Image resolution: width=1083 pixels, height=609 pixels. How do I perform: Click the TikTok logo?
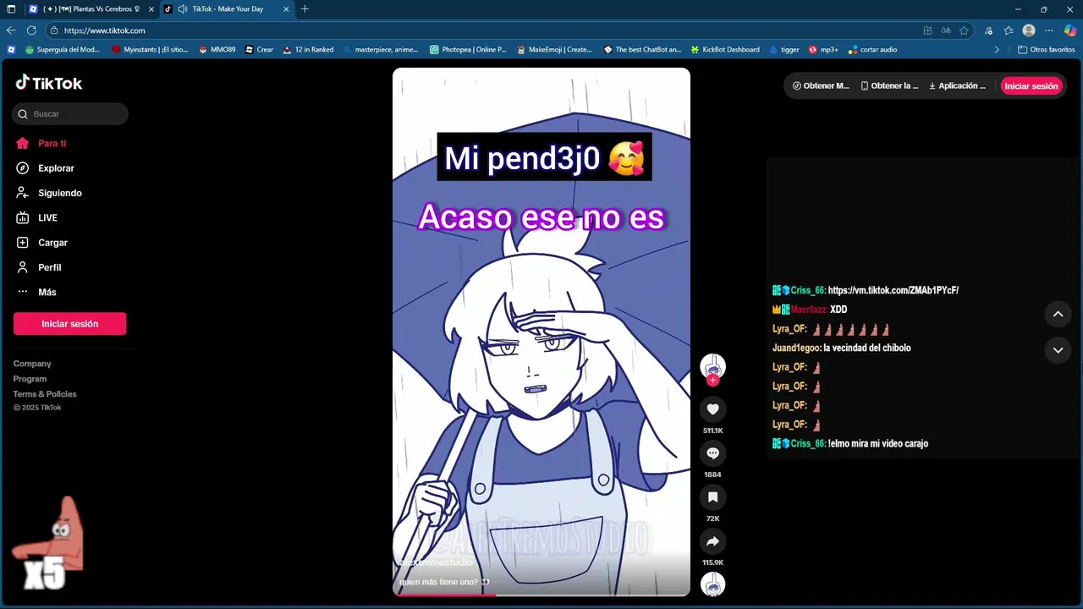coord(49,83)
